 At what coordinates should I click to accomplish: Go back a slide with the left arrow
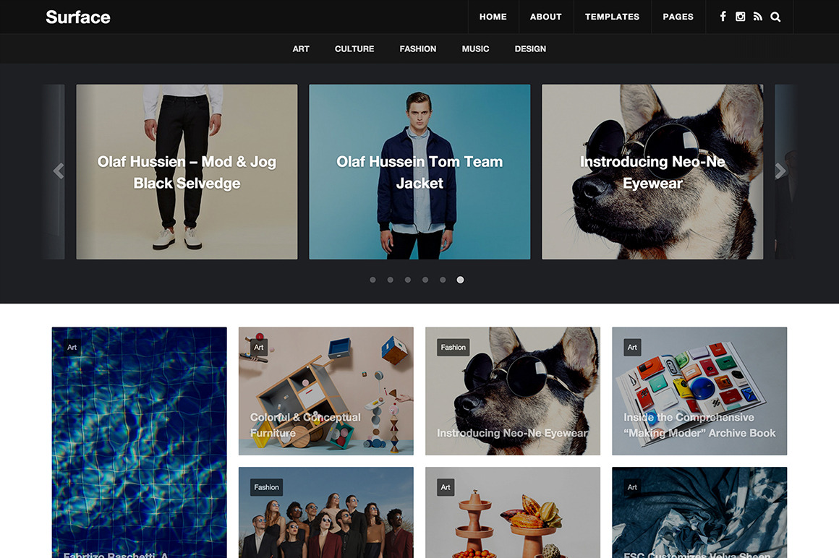tap(59, 171)
